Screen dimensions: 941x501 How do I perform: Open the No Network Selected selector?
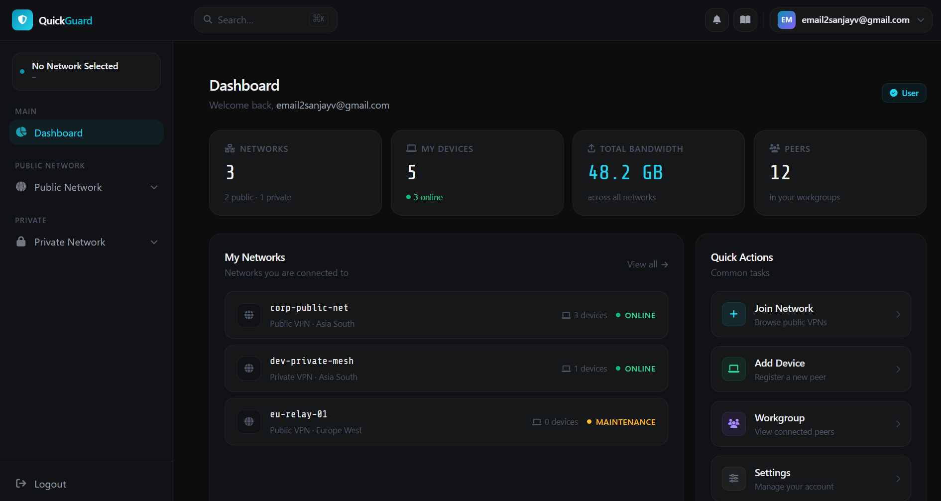tap(86, 72)
